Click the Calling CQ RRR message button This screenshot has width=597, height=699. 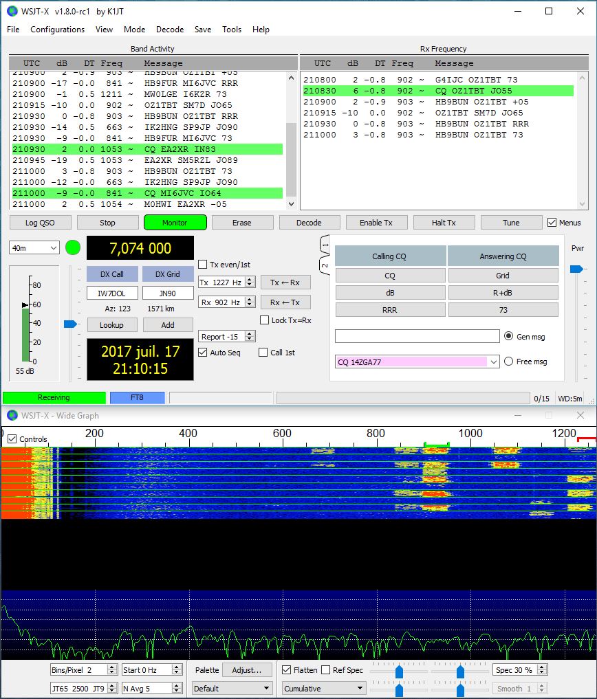point(390,309)
